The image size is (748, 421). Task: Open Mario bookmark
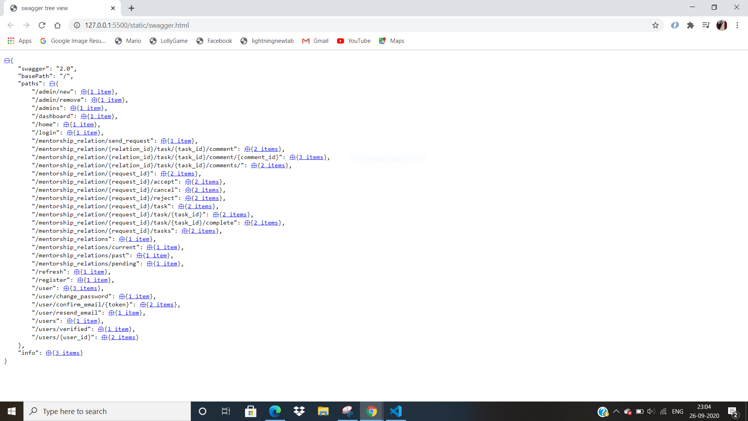point(128,41)
